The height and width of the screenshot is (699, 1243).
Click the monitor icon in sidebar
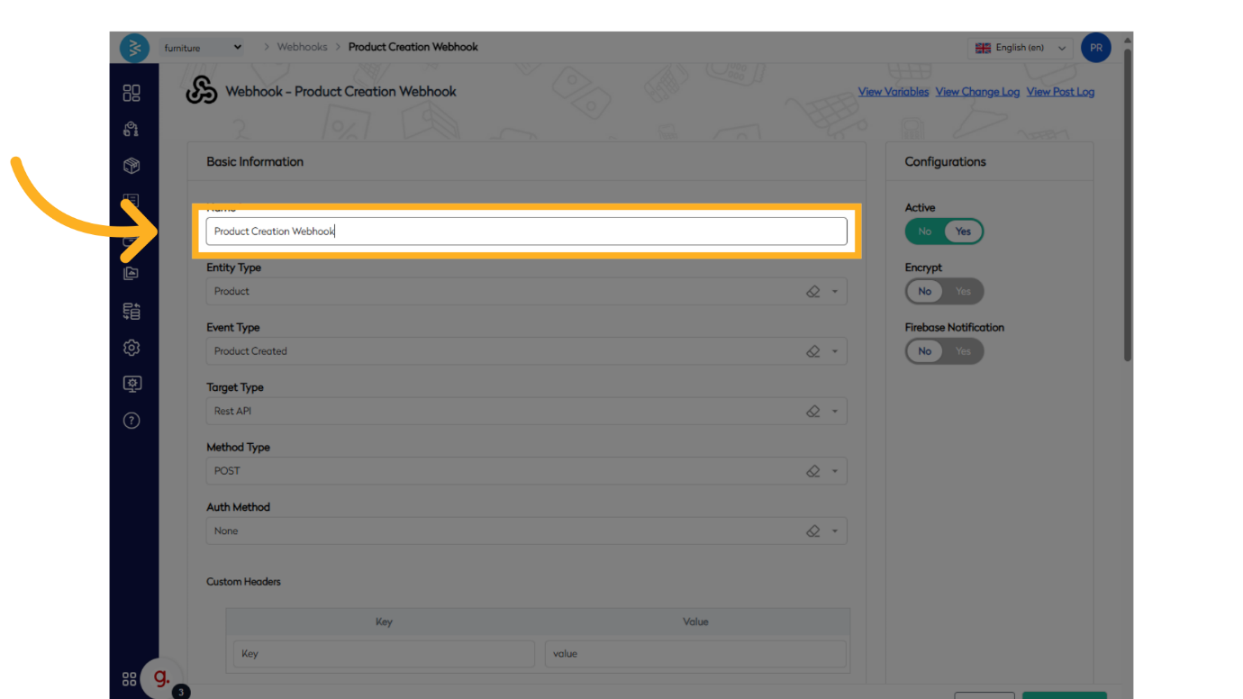[132, 385]
